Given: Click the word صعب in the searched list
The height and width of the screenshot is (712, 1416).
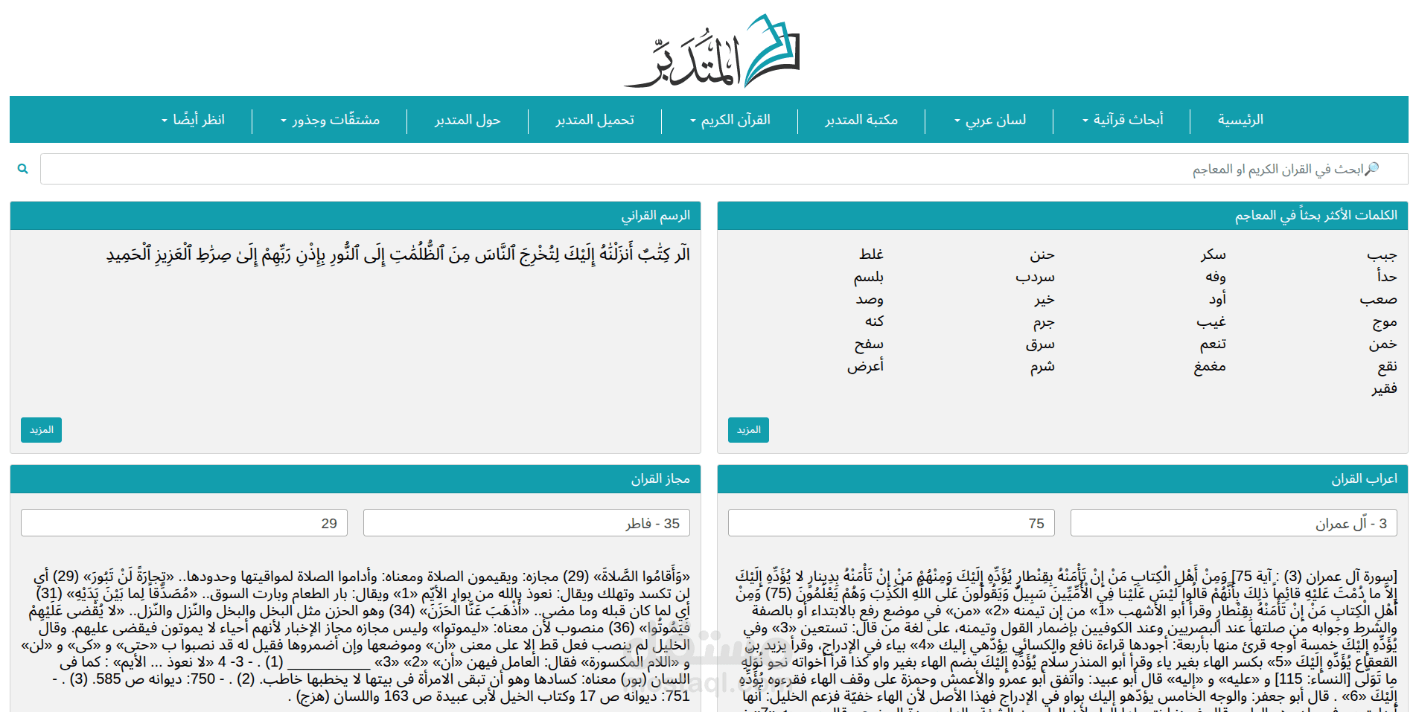Looking at the screenshot, I should tap(1379, 299).
